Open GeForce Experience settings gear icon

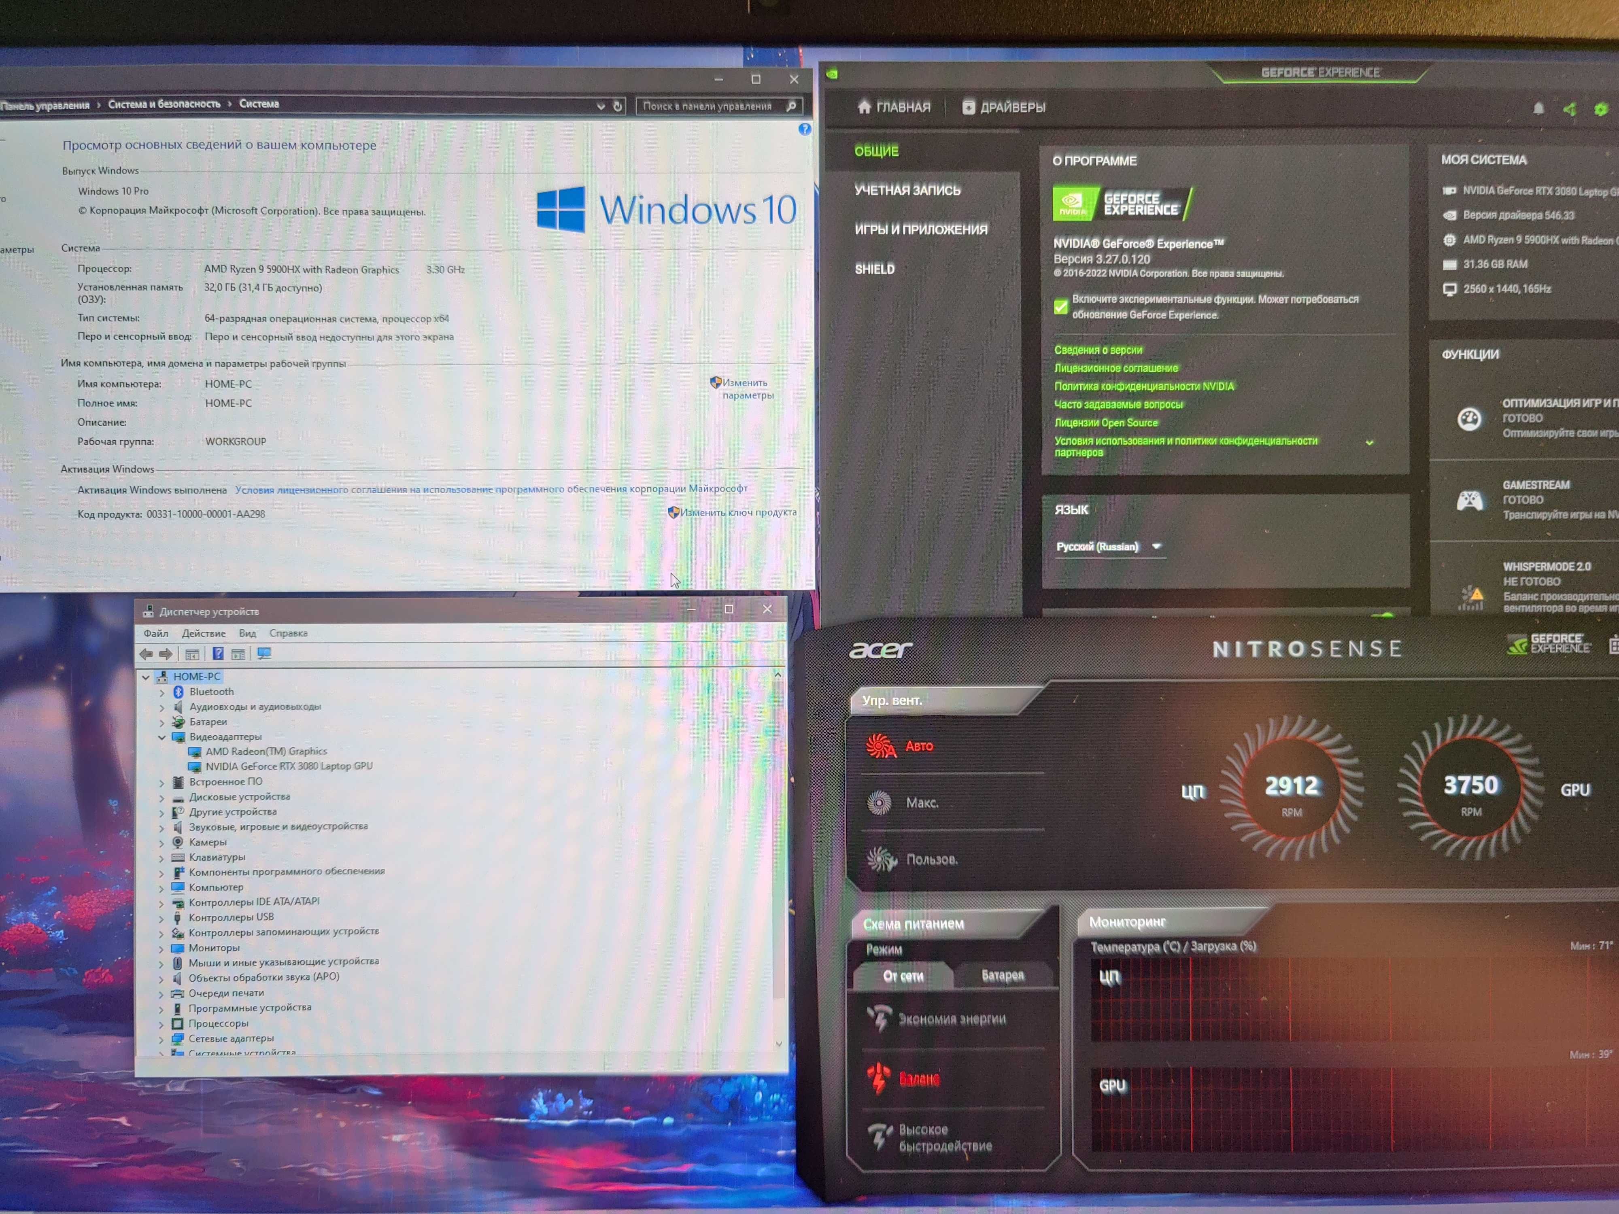pos(1601,109)
